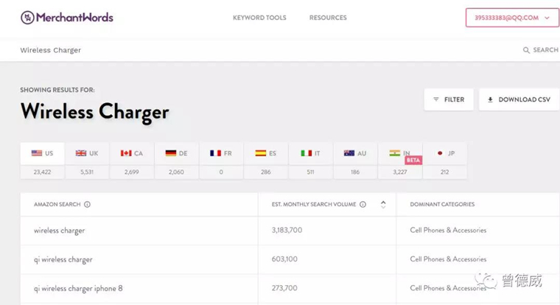
Task: Expand the account email dropdown
Action: [512, 18]
